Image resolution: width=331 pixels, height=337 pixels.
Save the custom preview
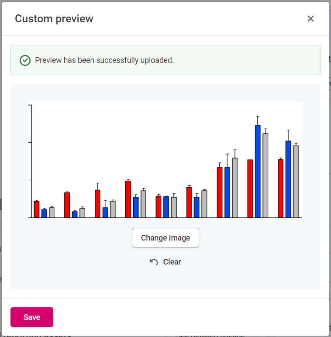(x=32, y=317)
